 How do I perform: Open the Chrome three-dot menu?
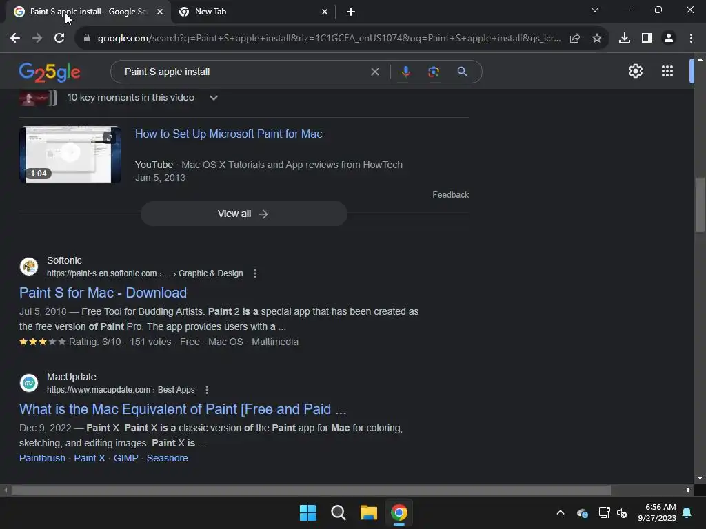click(x=691, y=39)
